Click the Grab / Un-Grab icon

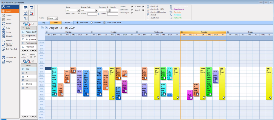[x=4, y=49]
